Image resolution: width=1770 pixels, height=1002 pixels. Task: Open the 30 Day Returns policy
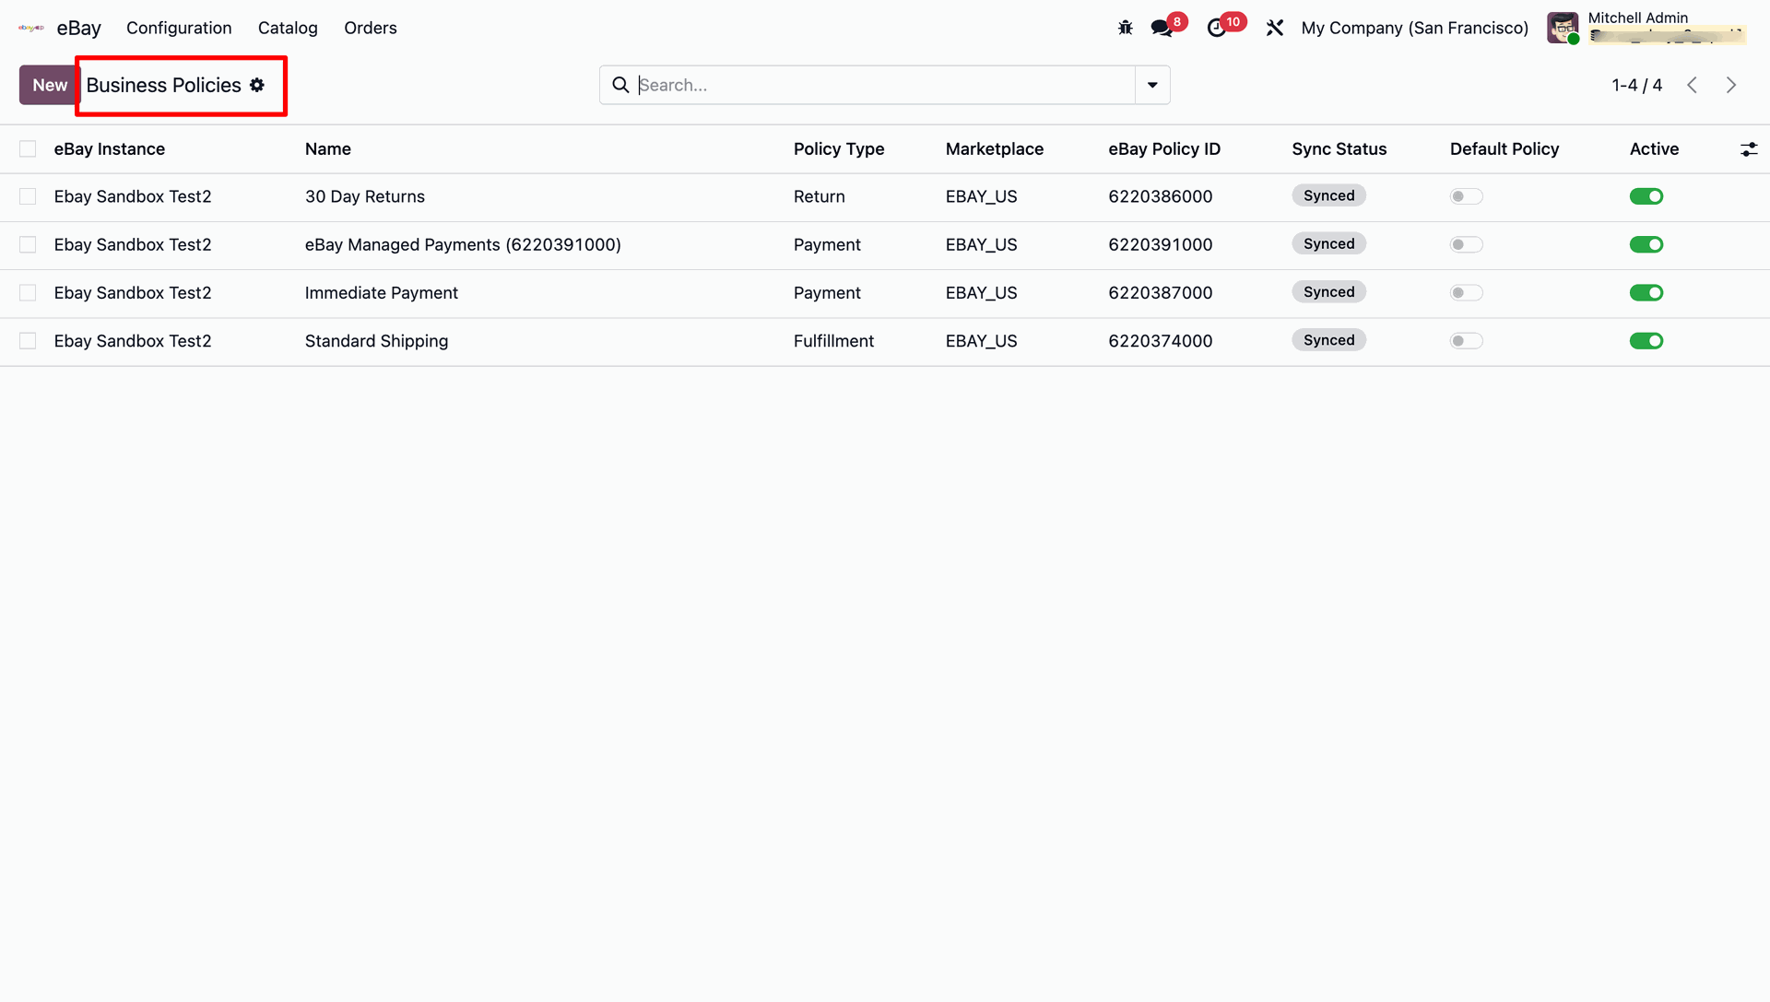coord(365,196)
